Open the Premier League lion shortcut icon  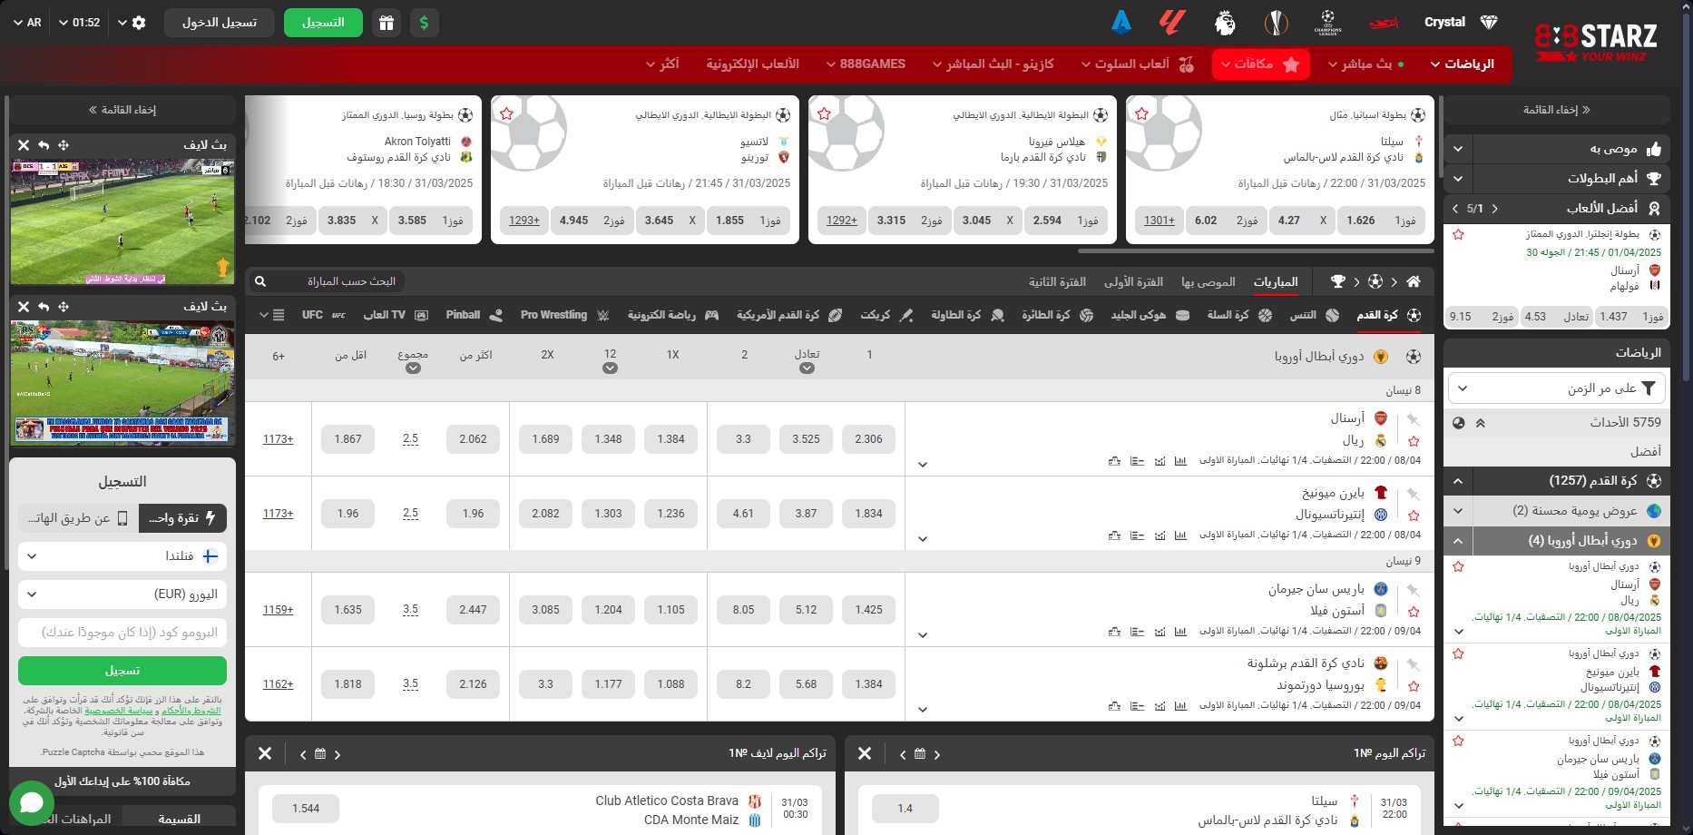(x=1225, y=23)
